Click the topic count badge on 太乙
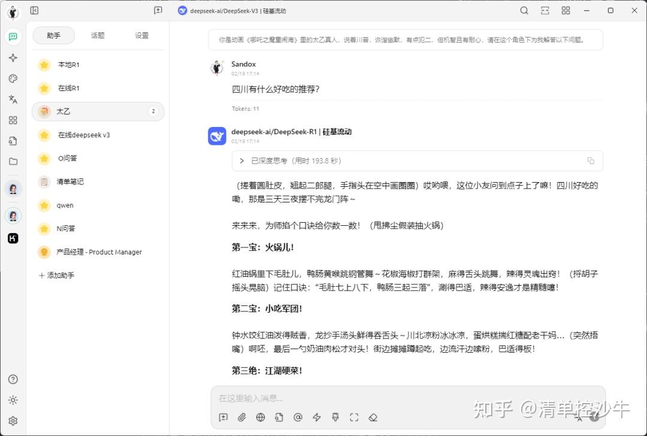The width and height of the screenshot is (647, 436). click(153, 111)
